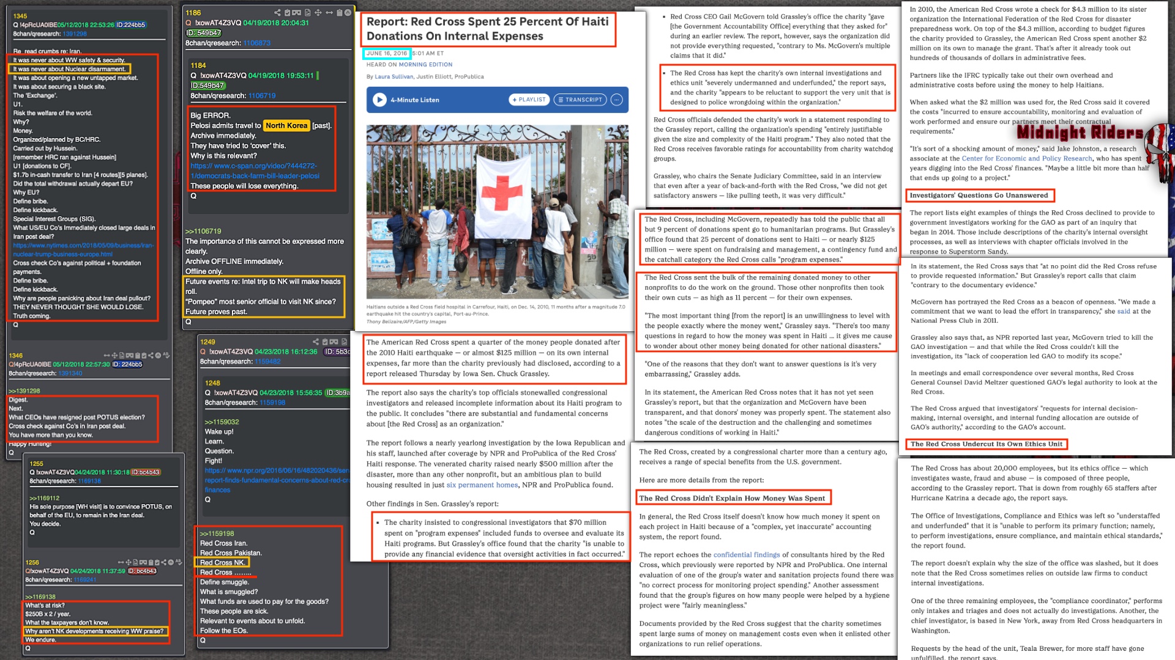Click the goggles icon on post 1256
The height and width of the screenshot is (660, 1175).
coord(143,562)
